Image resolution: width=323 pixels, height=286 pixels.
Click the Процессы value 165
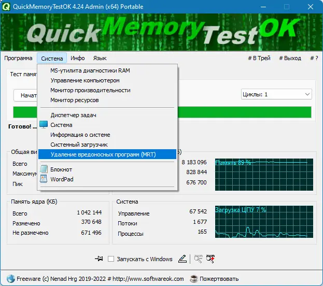click(202, 232)
